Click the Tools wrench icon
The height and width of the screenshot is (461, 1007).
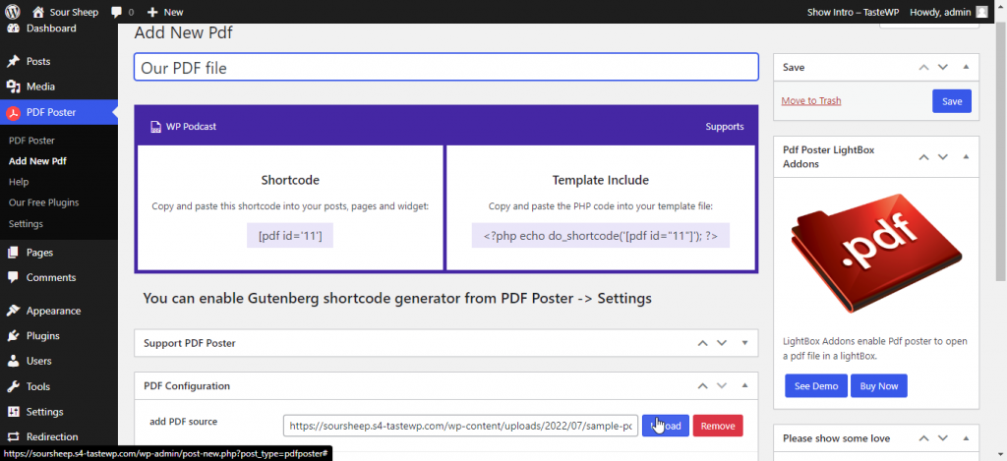click(x=13, y=386)
